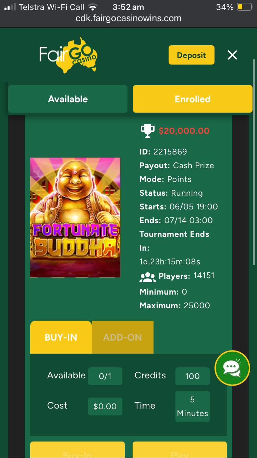Screen dimensions: 257x458
Task: Tap the Wi-Fi signal icon
Action: coord(93,7)
